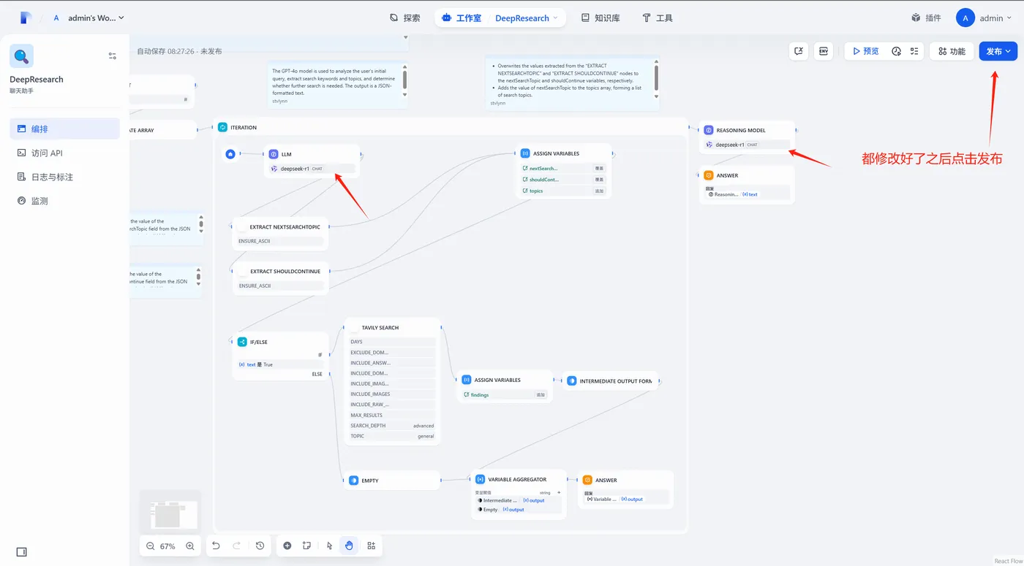
Task: Select the EMPTY node
Action: click(x=392, y=481)
